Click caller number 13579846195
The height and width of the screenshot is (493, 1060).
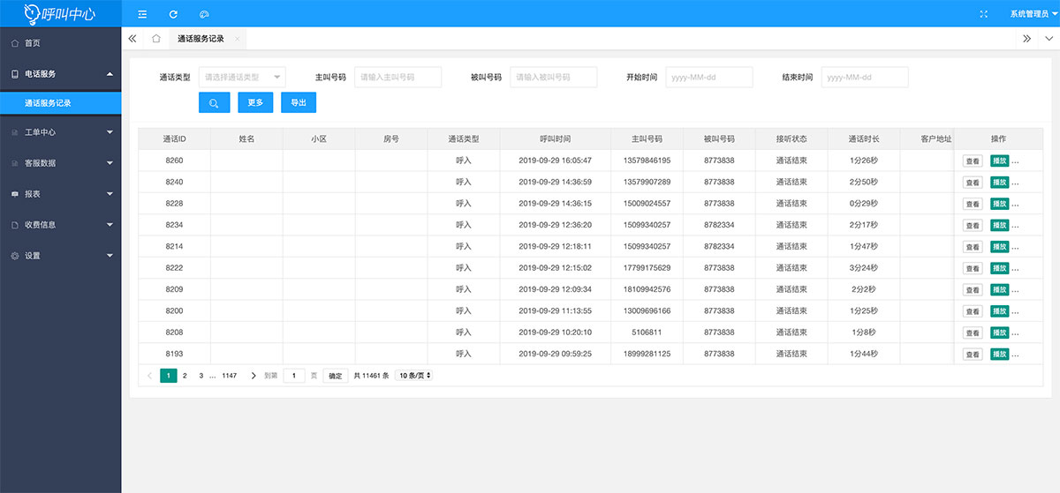647,161
